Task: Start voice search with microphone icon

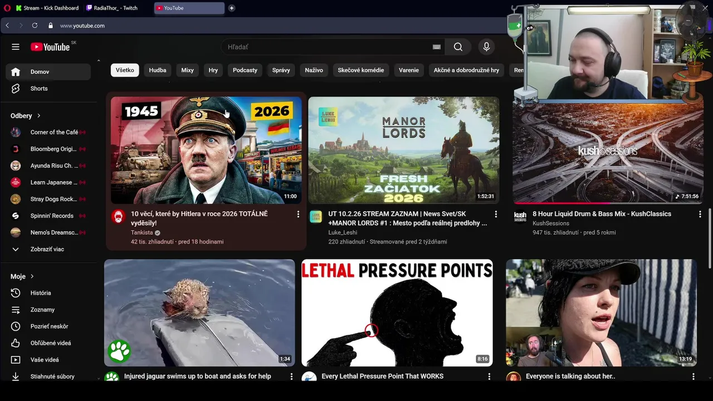Action: [486, 47]
